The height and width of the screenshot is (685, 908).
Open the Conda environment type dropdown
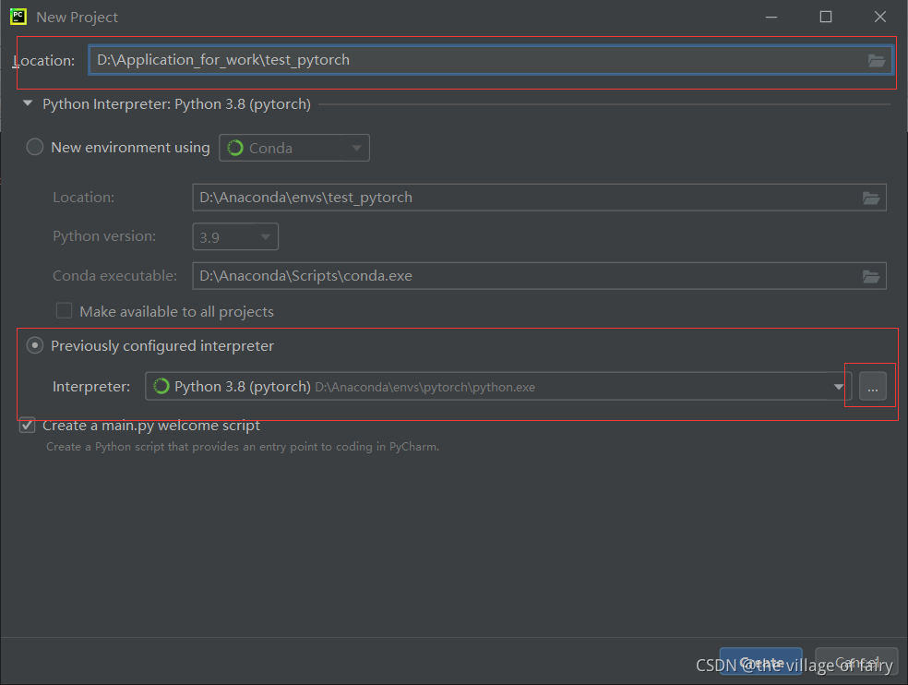[294, 148]
